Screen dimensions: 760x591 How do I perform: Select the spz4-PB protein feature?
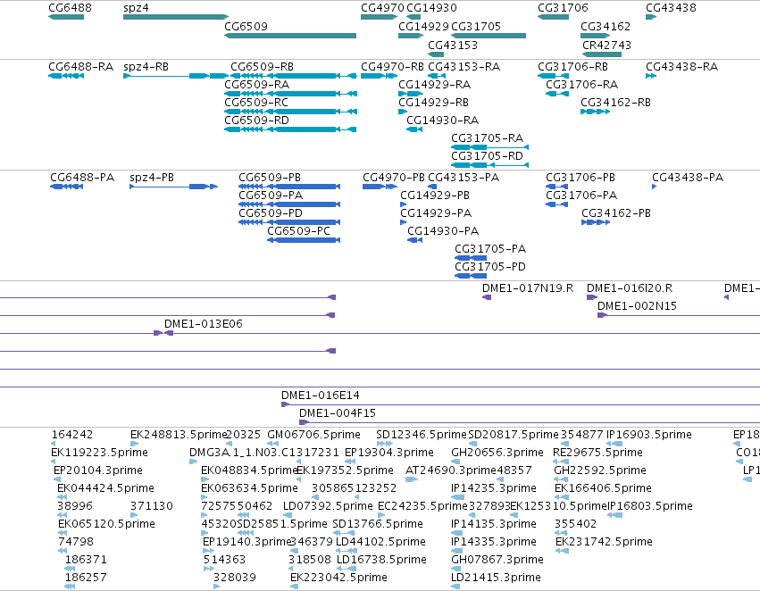(173, 187)
